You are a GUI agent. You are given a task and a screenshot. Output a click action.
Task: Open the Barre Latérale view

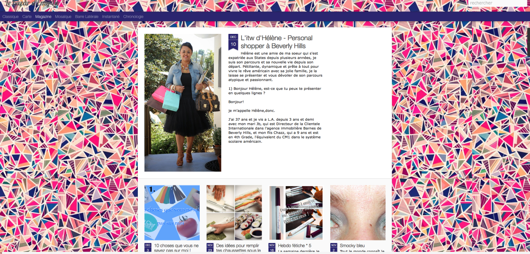point(87,17)
